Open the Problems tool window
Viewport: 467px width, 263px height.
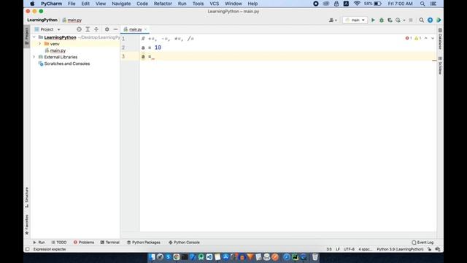(x=84, y=242)
